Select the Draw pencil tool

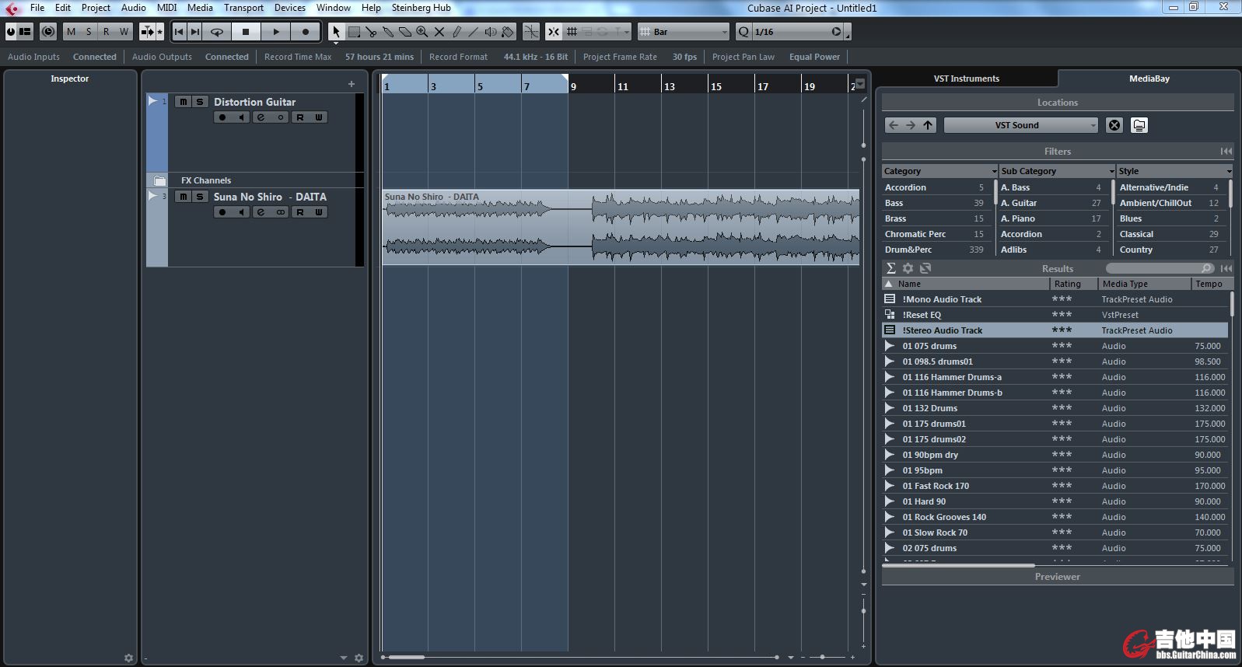[x=457, y=32]
